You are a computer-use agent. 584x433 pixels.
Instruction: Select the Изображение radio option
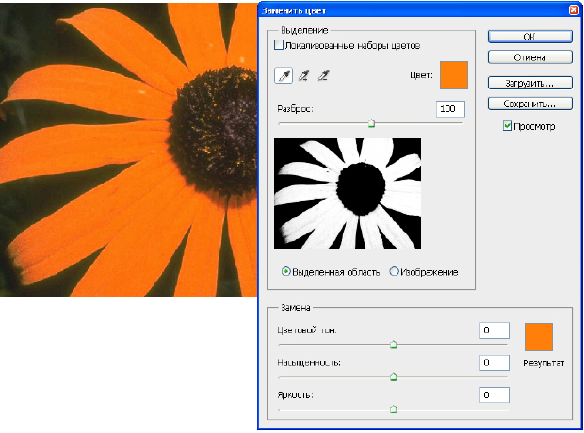pyautogui.click(x=394, y=272)
